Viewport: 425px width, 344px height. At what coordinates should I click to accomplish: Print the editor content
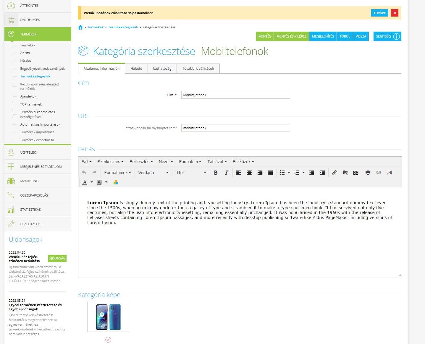coord(368,173)
